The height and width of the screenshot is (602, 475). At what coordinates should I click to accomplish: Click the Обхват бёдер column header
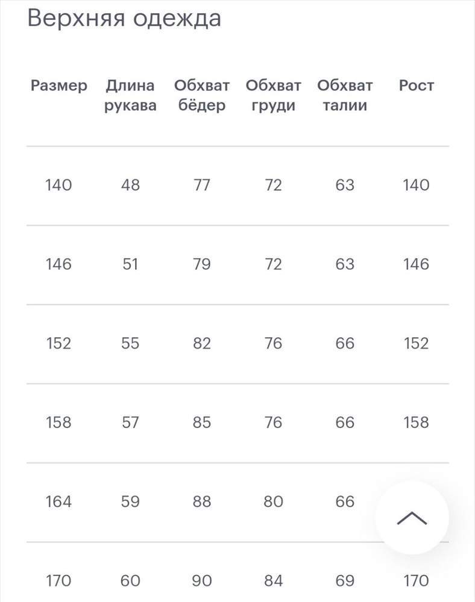[x=202, y=95]
